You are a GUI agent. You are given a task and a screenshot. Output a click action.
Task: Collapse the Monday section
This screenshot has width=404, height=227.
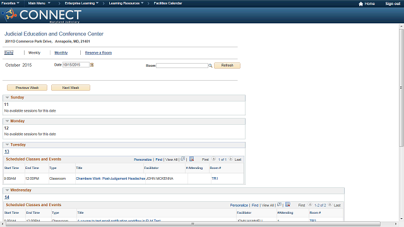pos(7,121)
